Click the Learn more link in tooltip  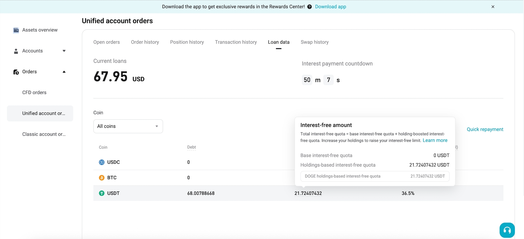[435, 140]
